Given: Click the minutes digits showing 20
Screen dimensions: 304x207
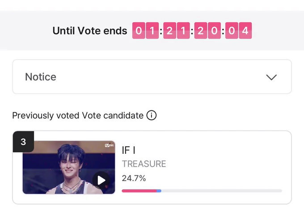Looking at the screenshot, I should [x=207, y=30].
